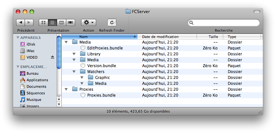The width and height of the screenshot is (276, 133).
Task: Select the Graphic folder row
Action: tap(162, 78)
